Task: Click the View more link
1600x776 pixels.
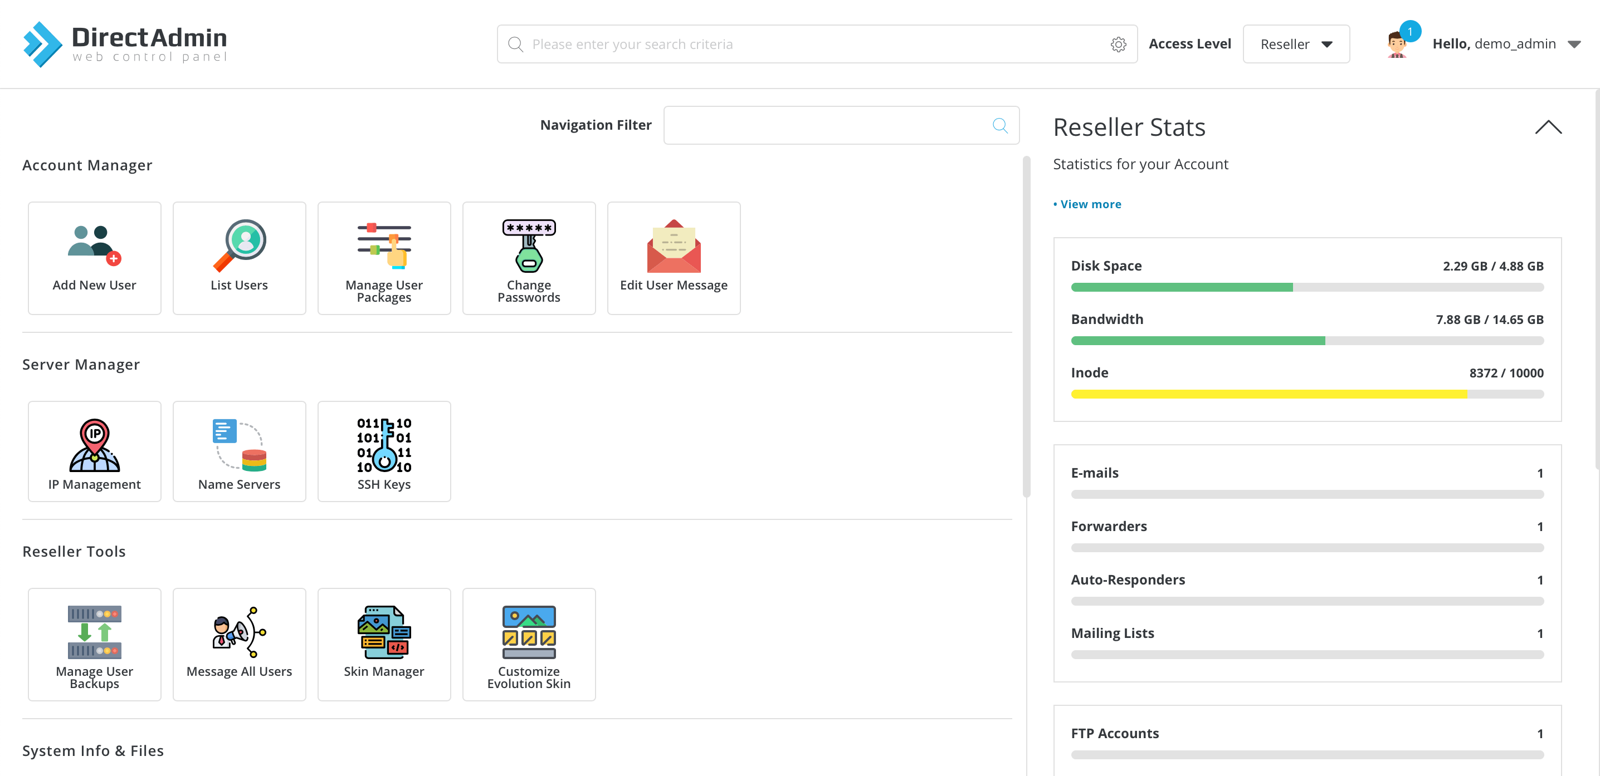Action: 1090,204
